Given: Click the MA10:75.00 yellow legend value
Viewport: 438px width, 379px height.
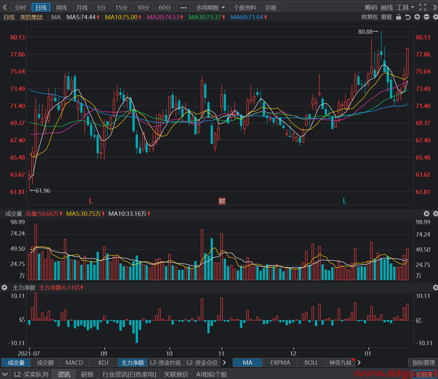Looking at the screenshot, I should [x=123, y=17].
